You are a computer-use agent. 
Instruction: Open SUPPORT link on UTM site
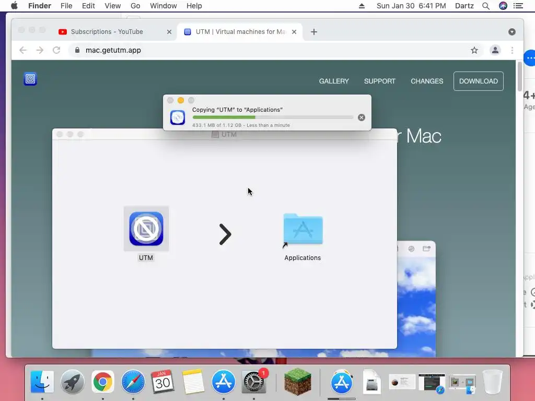click(380, 81)
